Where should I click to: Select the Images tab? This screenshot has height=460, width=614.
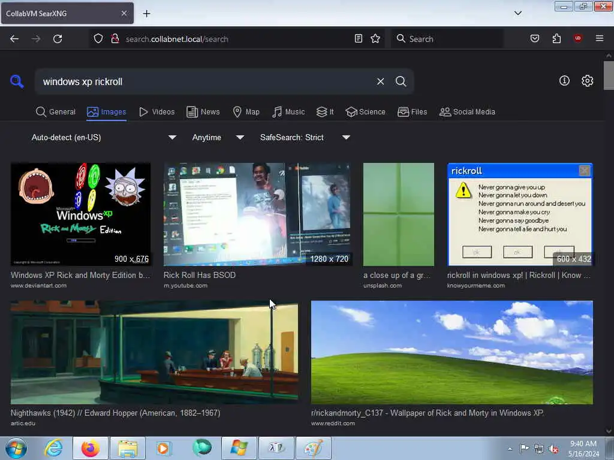tap(107, 112)
